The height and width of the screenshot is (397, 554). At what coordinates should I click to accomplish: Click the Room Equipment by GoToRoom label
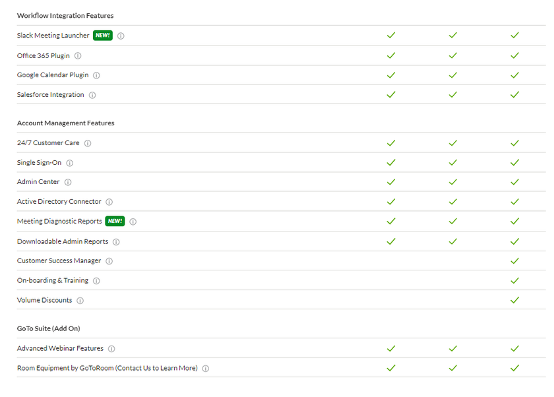[x=107, y=368]
